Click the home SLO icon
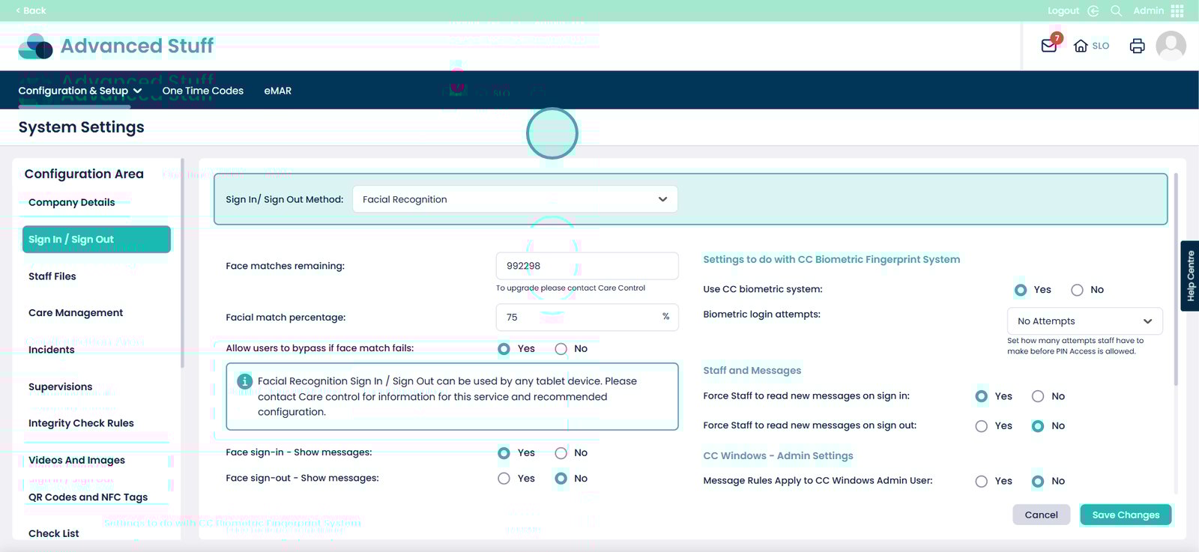Viewport: 1199px width, 552px height. (1081, 46)
